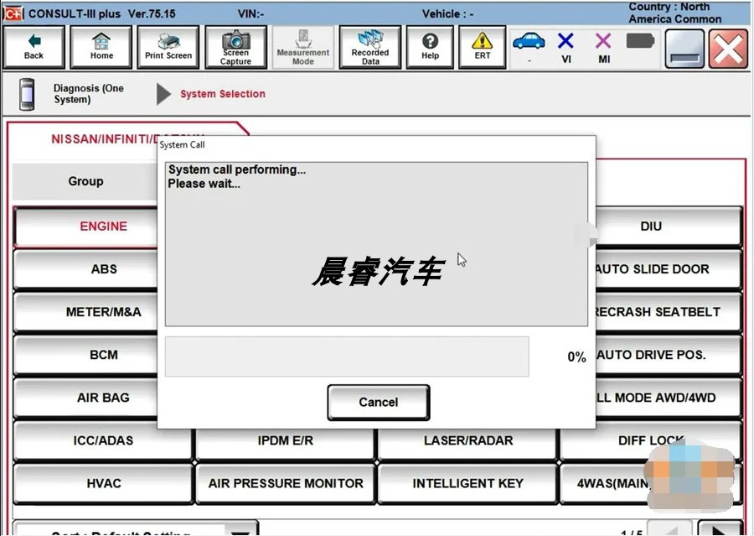The image size is (754, 536).
Task: Click the Diagnosis (One System) device icon
Action: [x=27, y=94]
